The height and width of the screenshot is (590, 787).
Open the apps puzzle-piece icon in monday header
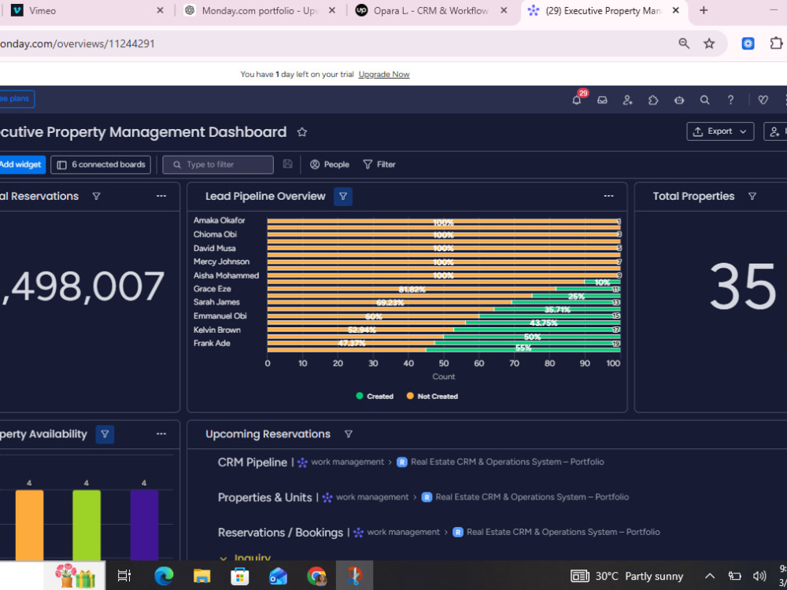(653, 100)
